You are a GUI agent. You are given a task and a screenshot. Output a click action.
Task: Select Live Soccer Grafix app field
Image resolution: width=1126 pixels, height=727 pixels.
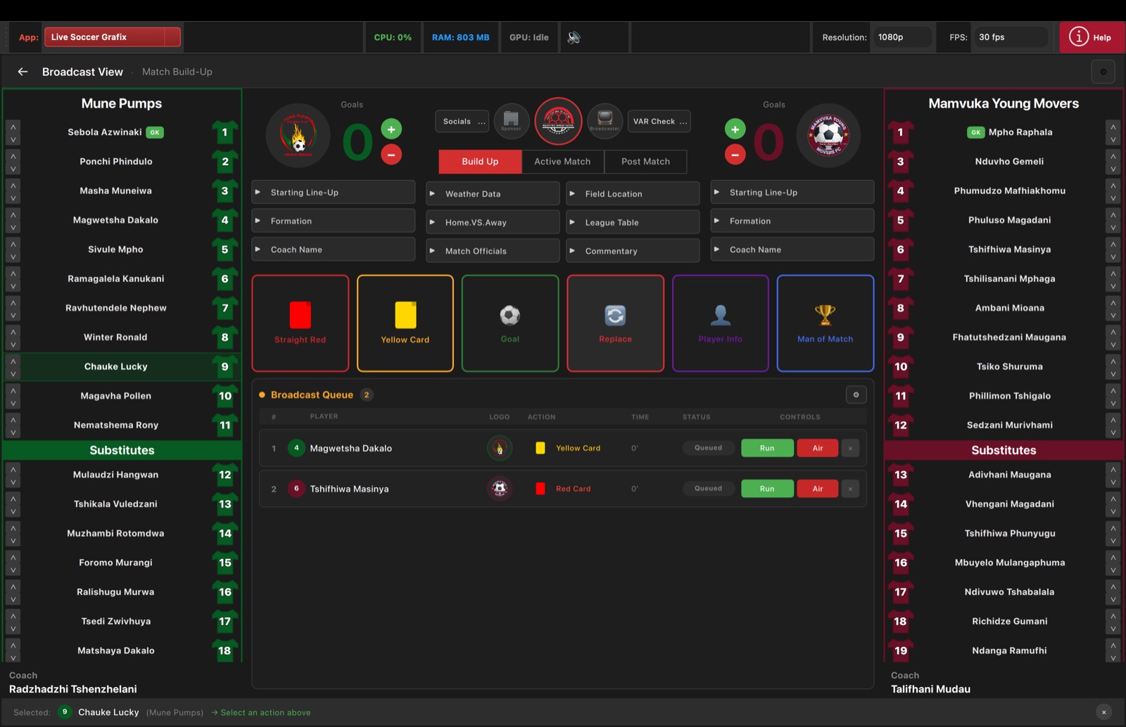pyautogui.click(x=113, y=37)
